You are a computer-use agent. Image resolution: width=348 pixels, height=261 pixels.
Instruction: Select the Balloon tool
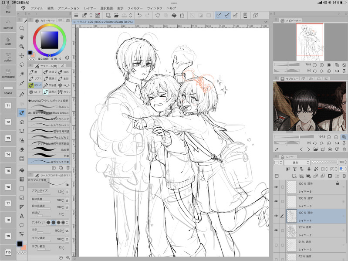(21, 225)
